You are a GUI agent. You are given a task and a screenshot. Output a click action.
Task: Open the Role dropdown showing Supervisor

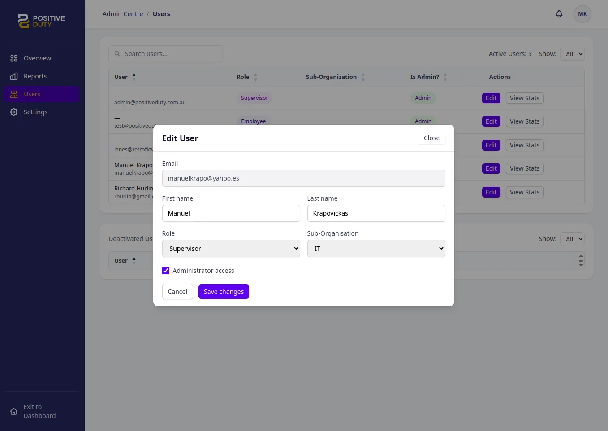point(231,248)
